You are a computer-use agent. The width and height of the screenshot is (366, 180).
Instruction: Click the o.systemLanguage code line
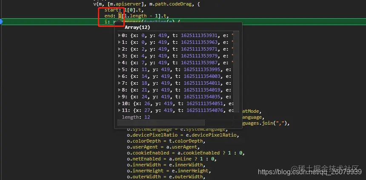[177, 129]
